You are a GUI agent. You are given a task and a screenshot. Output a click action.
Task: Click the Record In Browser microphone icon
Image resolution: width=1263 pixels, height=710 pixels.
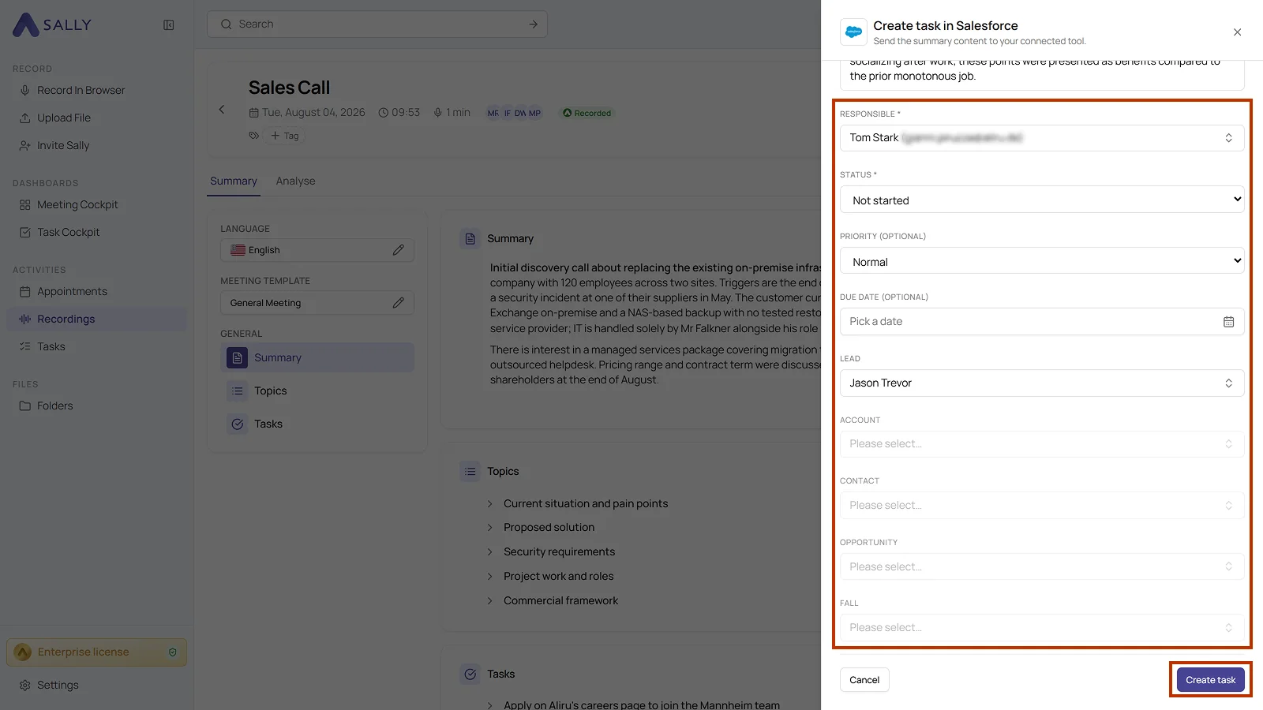(25, 91)
